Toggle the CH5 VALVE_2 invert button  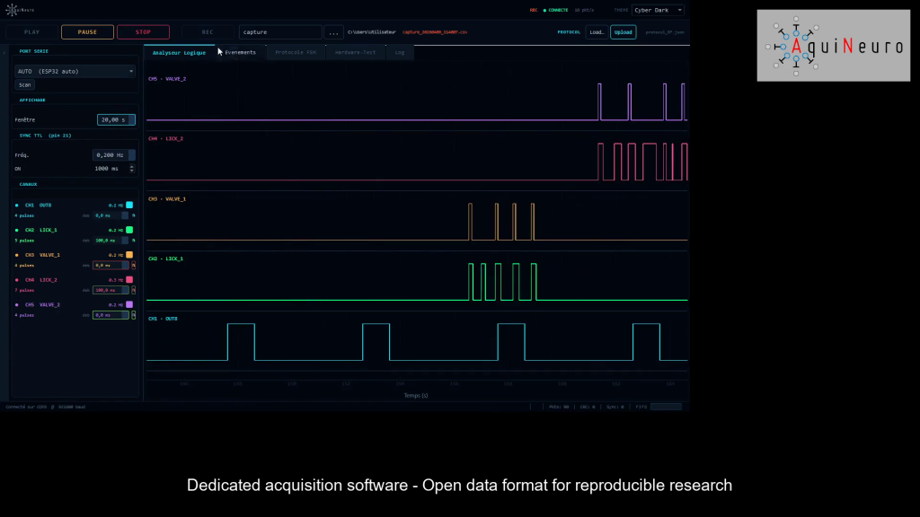click(x=133, y=315)
